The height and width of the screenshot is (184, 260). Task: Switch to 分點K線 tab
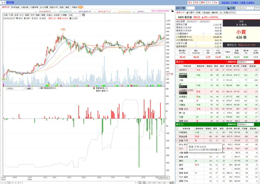[x=25, y=7]
